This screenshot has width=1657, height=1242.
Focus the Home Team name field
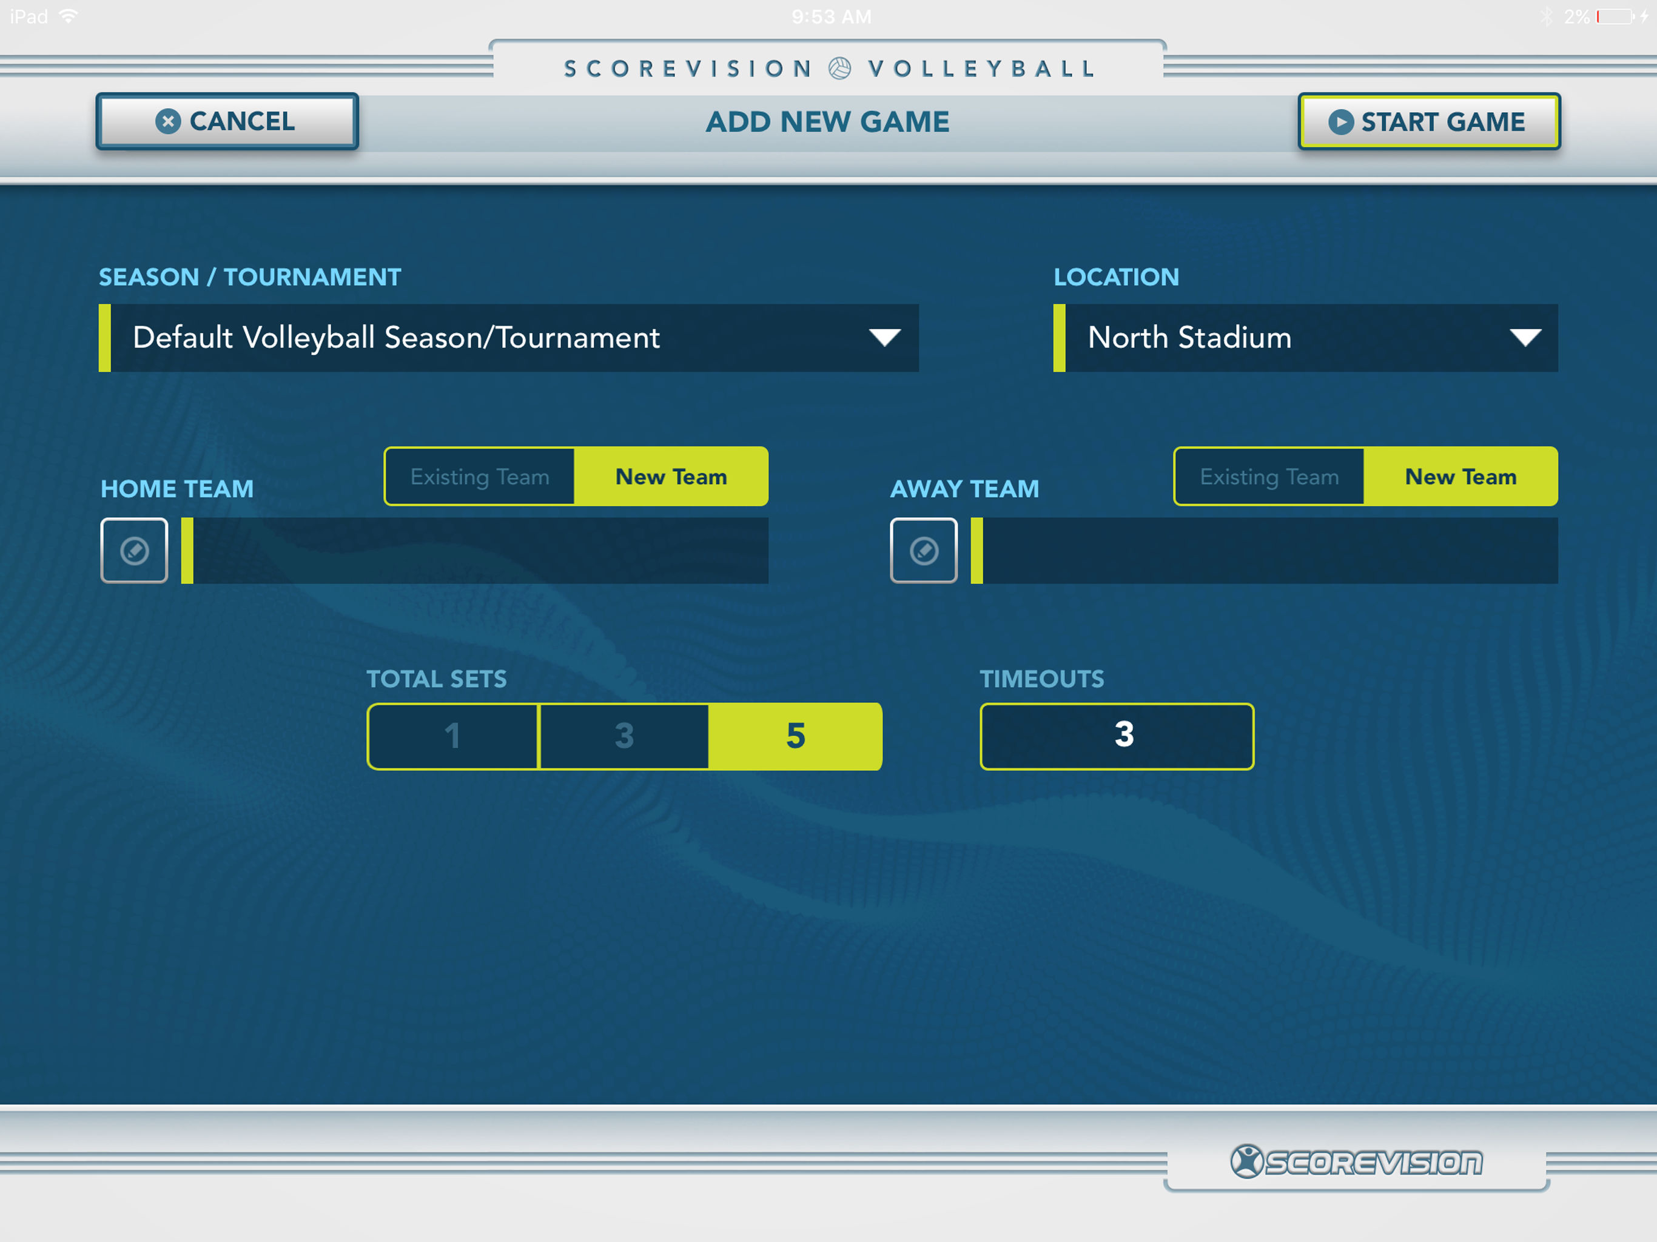click(475, 551)
